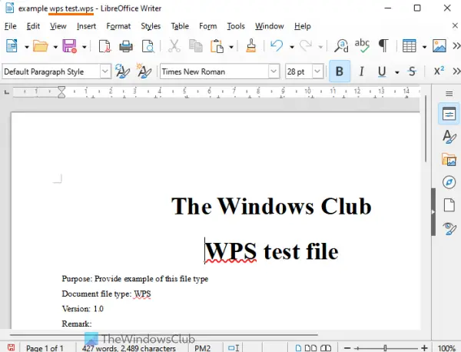Click the New document icon
Viewport: 461px width, 352px height.
(12, 46)
